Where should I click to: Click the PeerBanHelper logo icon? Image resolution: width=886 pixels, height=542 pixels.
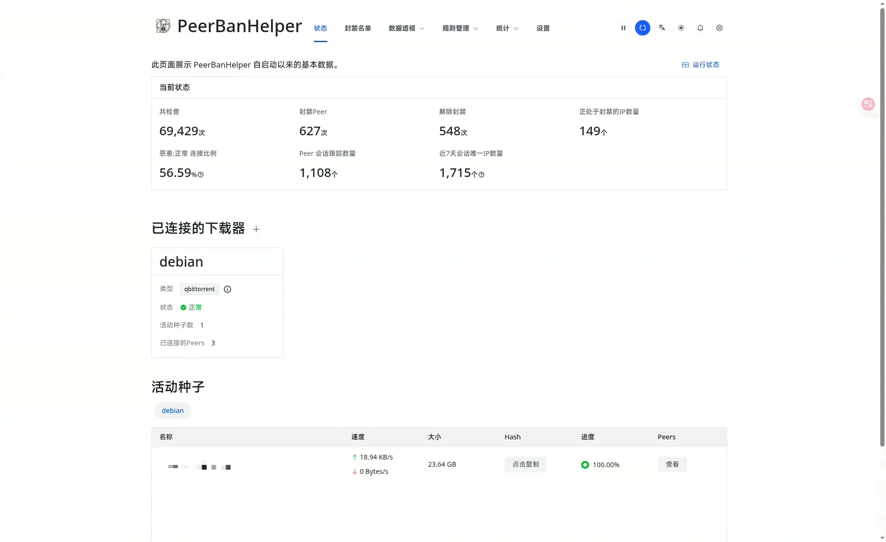pos(163,26)
